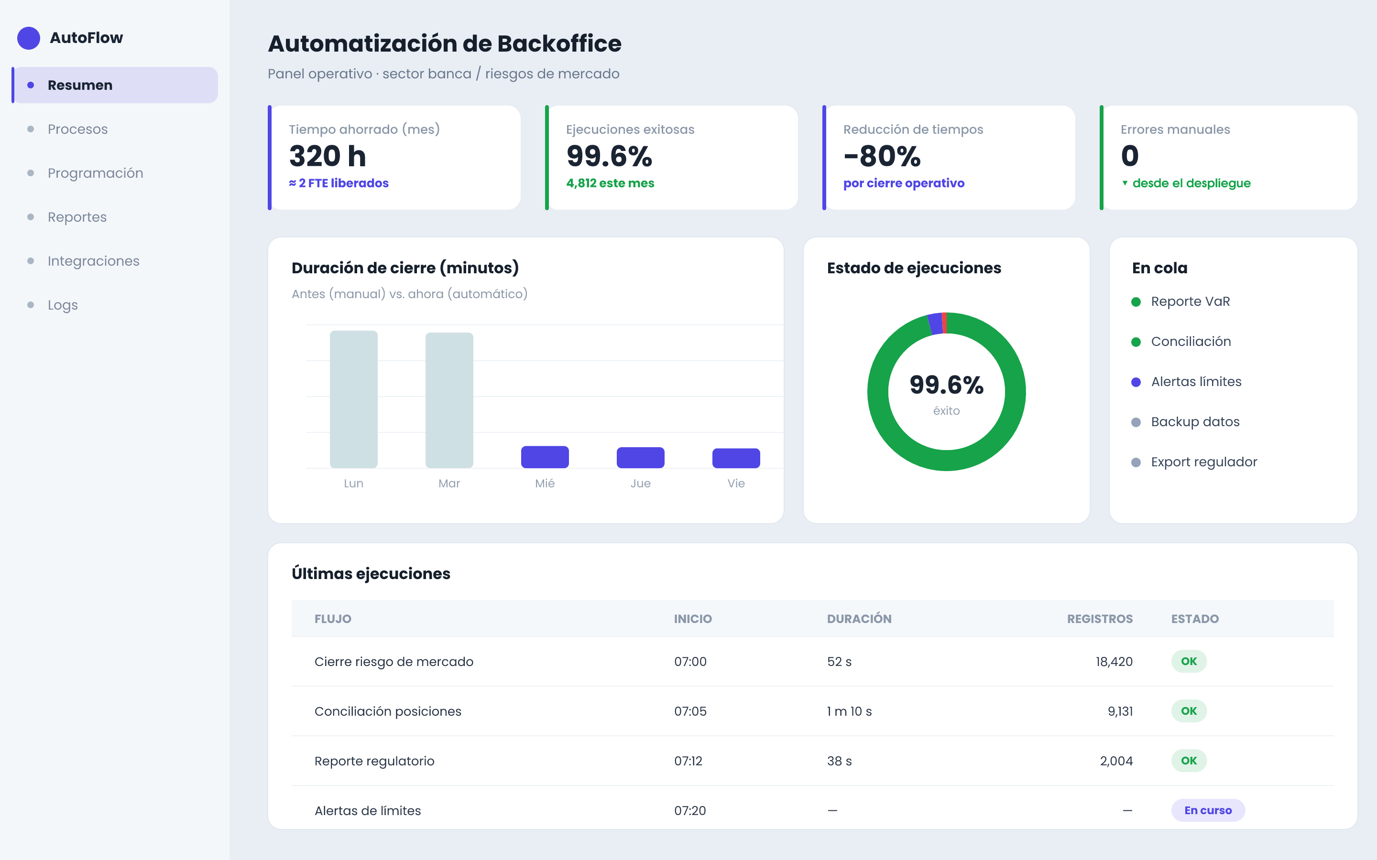Click the '4,812 este mes' text
The image size is (1377, 860).
(610, 183)
